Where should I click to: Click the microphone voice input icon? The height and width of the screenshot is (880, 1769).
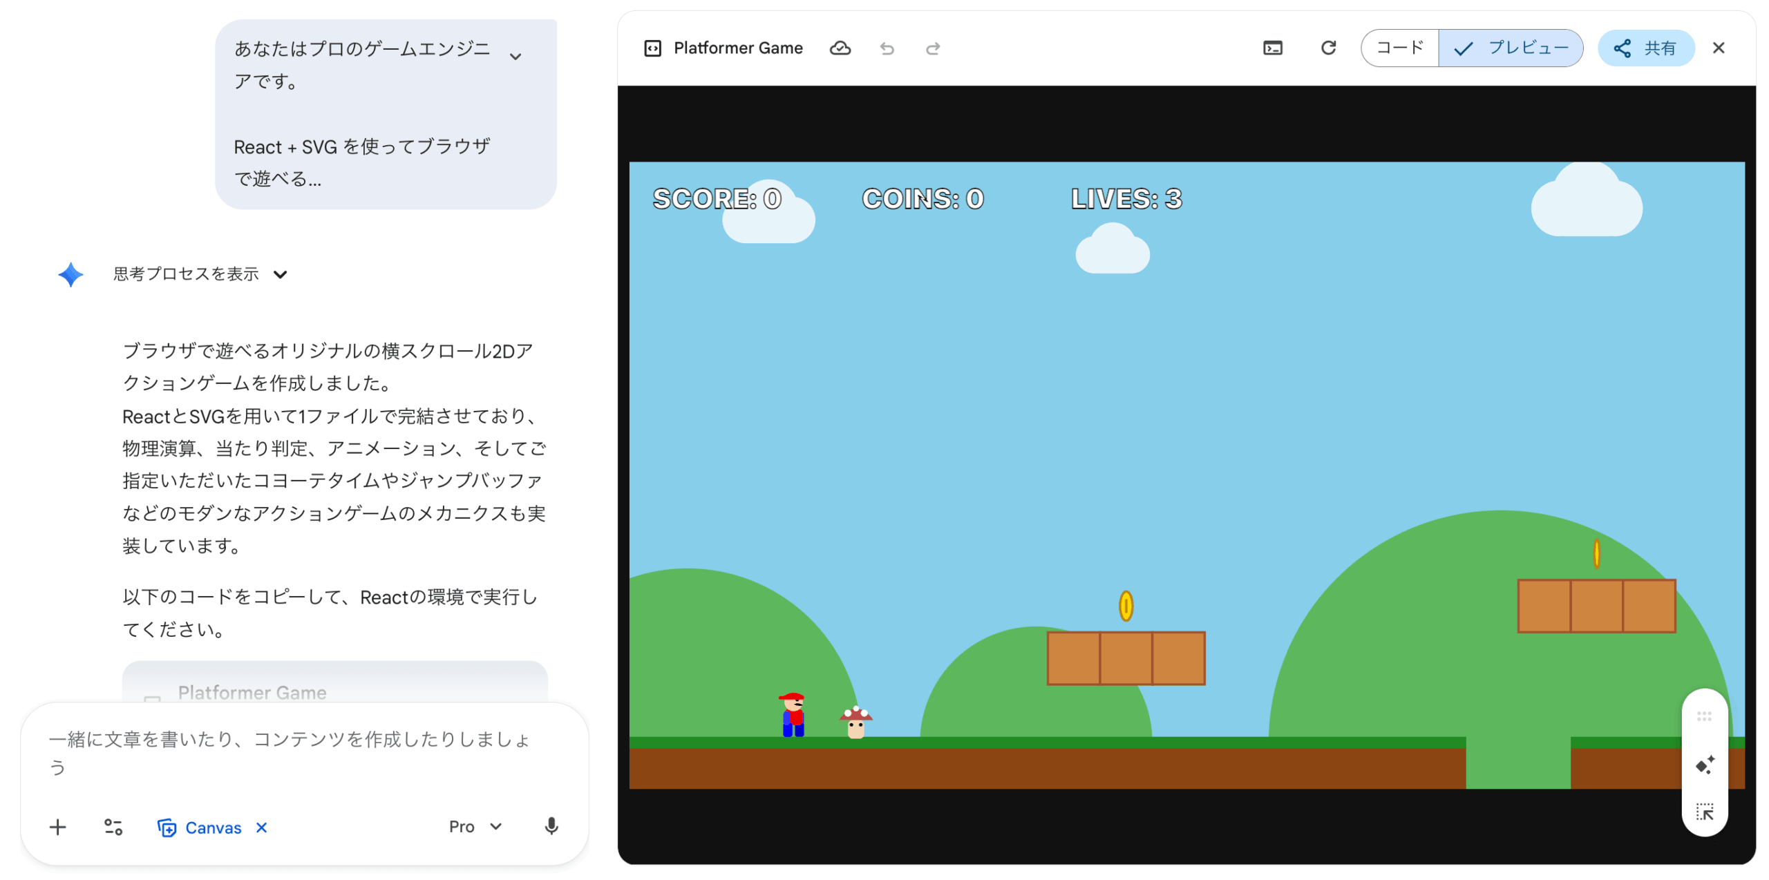pyautogui.click(x=551, y=826)
